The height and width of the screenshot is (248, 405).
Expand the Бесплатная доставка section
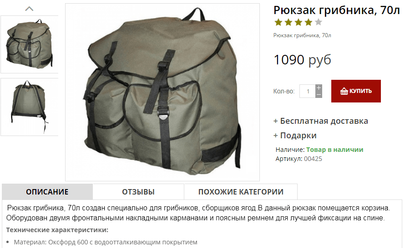tap(321, 121)
